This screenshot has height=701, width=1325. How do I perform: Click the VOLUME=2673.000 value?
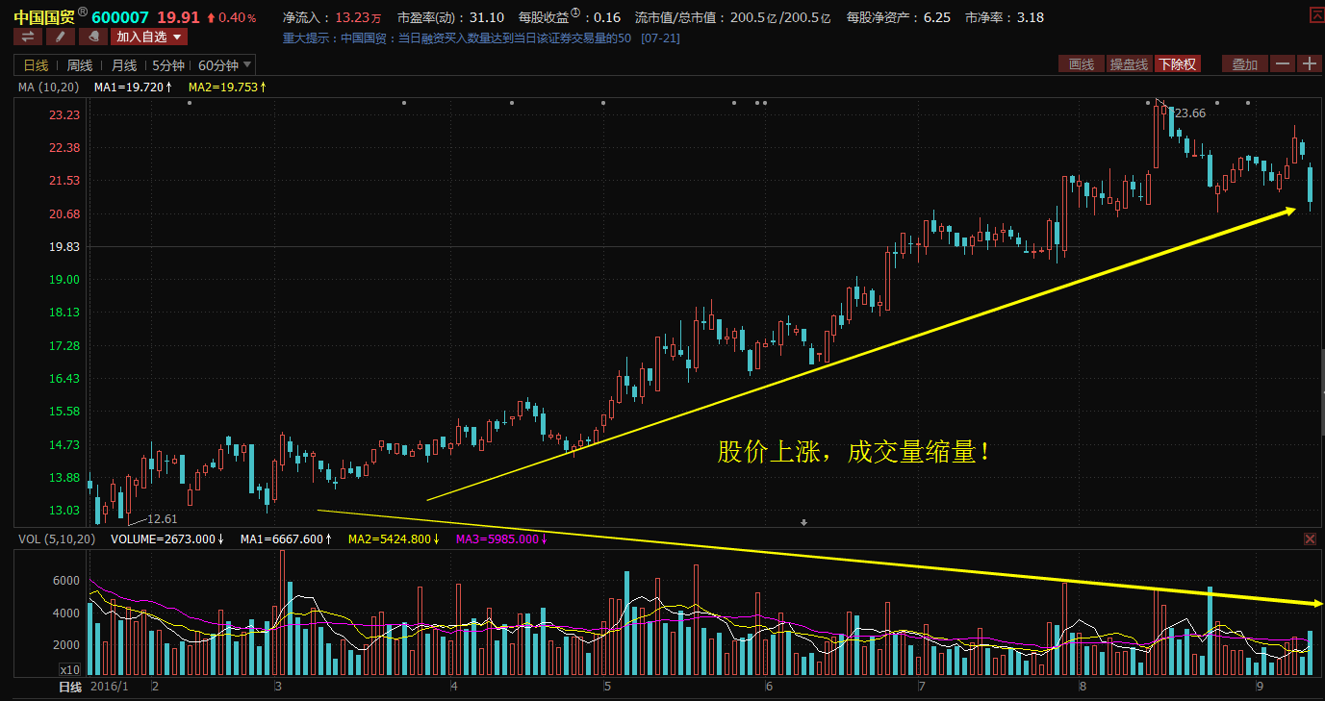(x=167, y=539)
